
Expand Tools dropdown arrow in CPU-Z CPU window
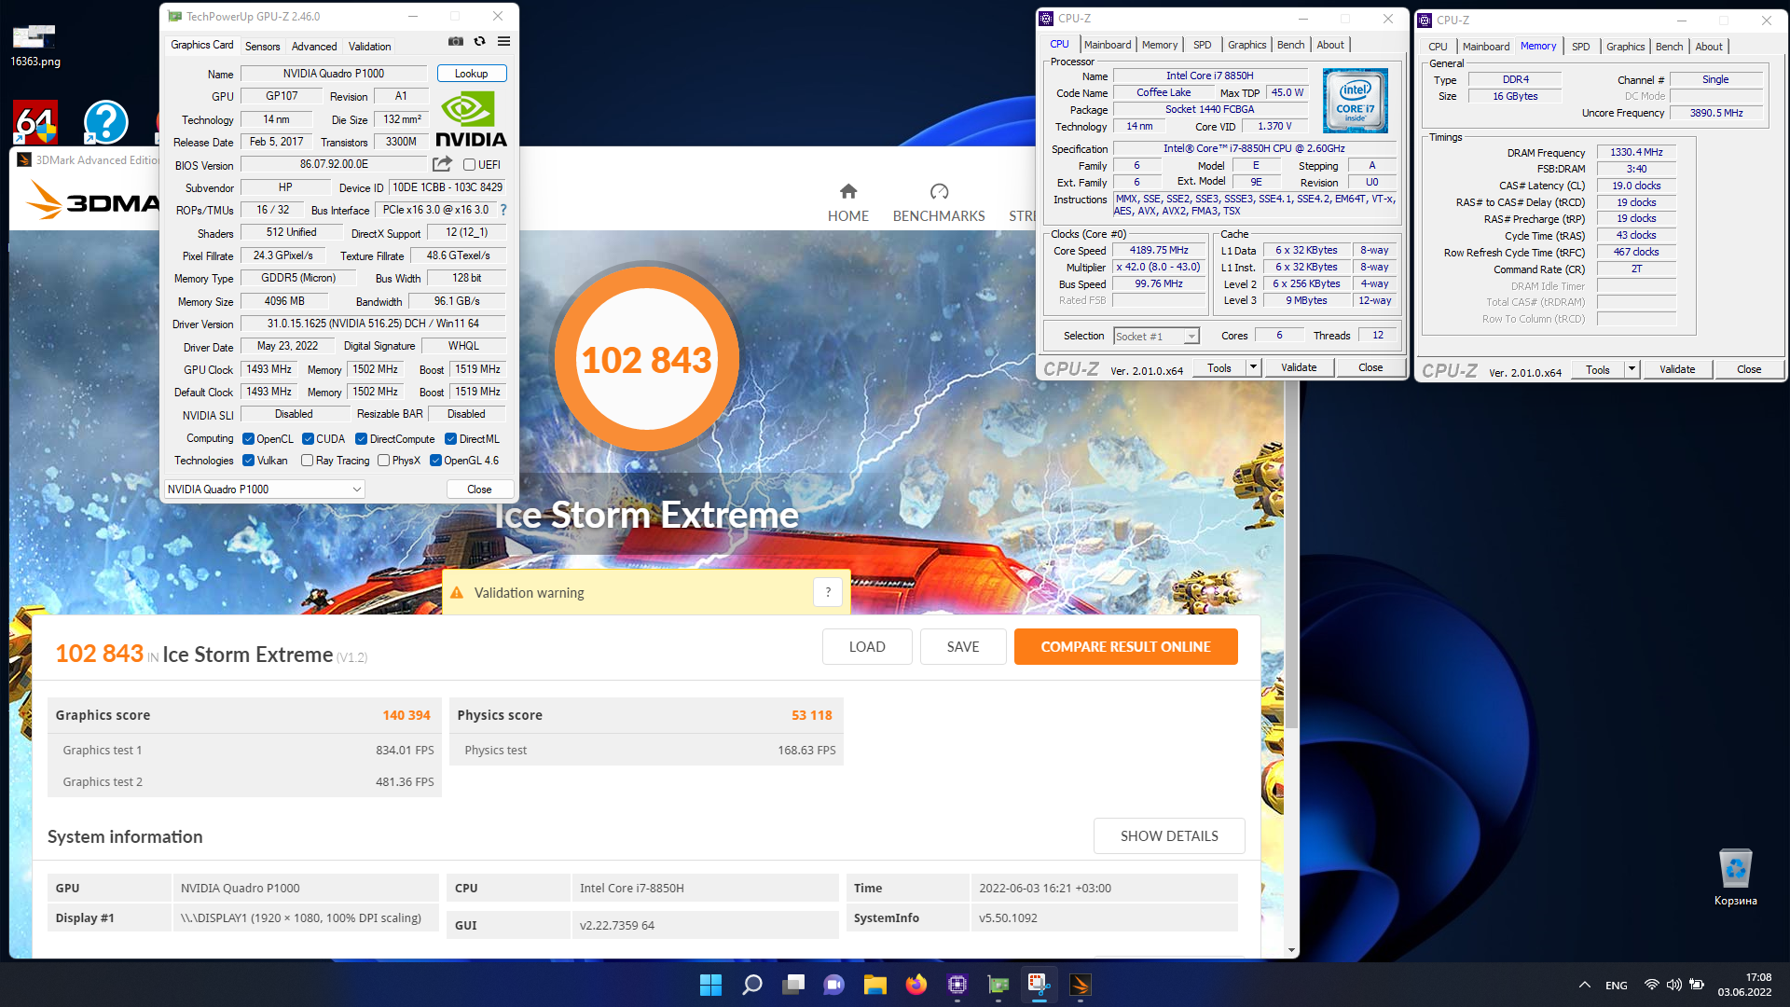1253,367
